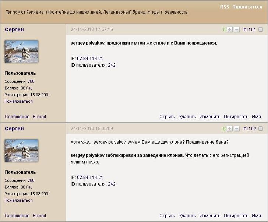Open the RSS feed link
The image size is (268, 222).
(224, 7)
